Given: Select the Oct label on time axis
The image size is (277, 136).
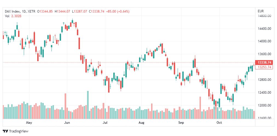Looking at the screenshot, I should (219, 123).
